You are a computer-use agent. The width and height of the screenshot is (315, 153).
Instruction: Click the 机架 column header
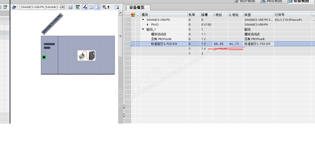click(x=194, y=15)
